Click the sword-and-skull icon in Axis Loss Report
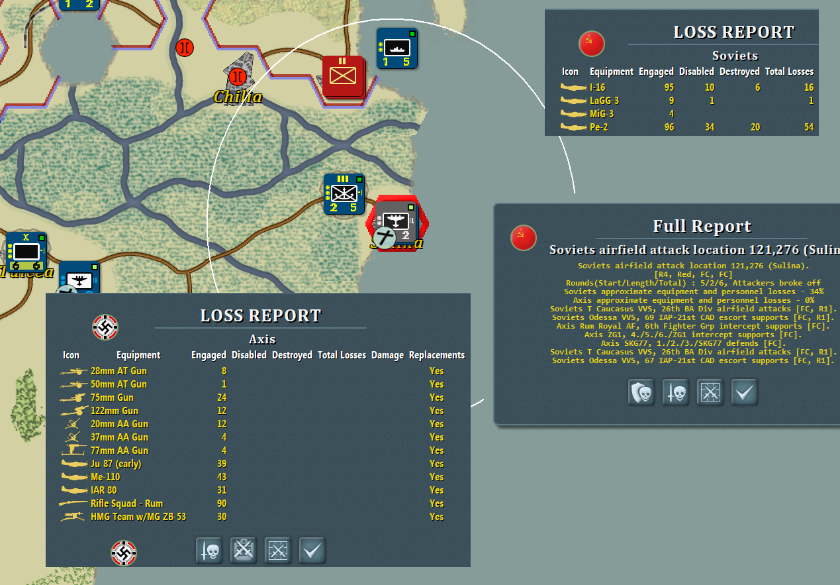This screenshot has width=840, height=585. [209, 551]
